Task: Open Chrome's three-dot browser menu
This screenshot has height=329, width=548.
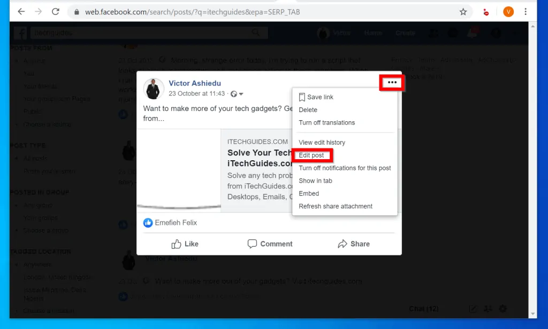Action: [526, 11]
